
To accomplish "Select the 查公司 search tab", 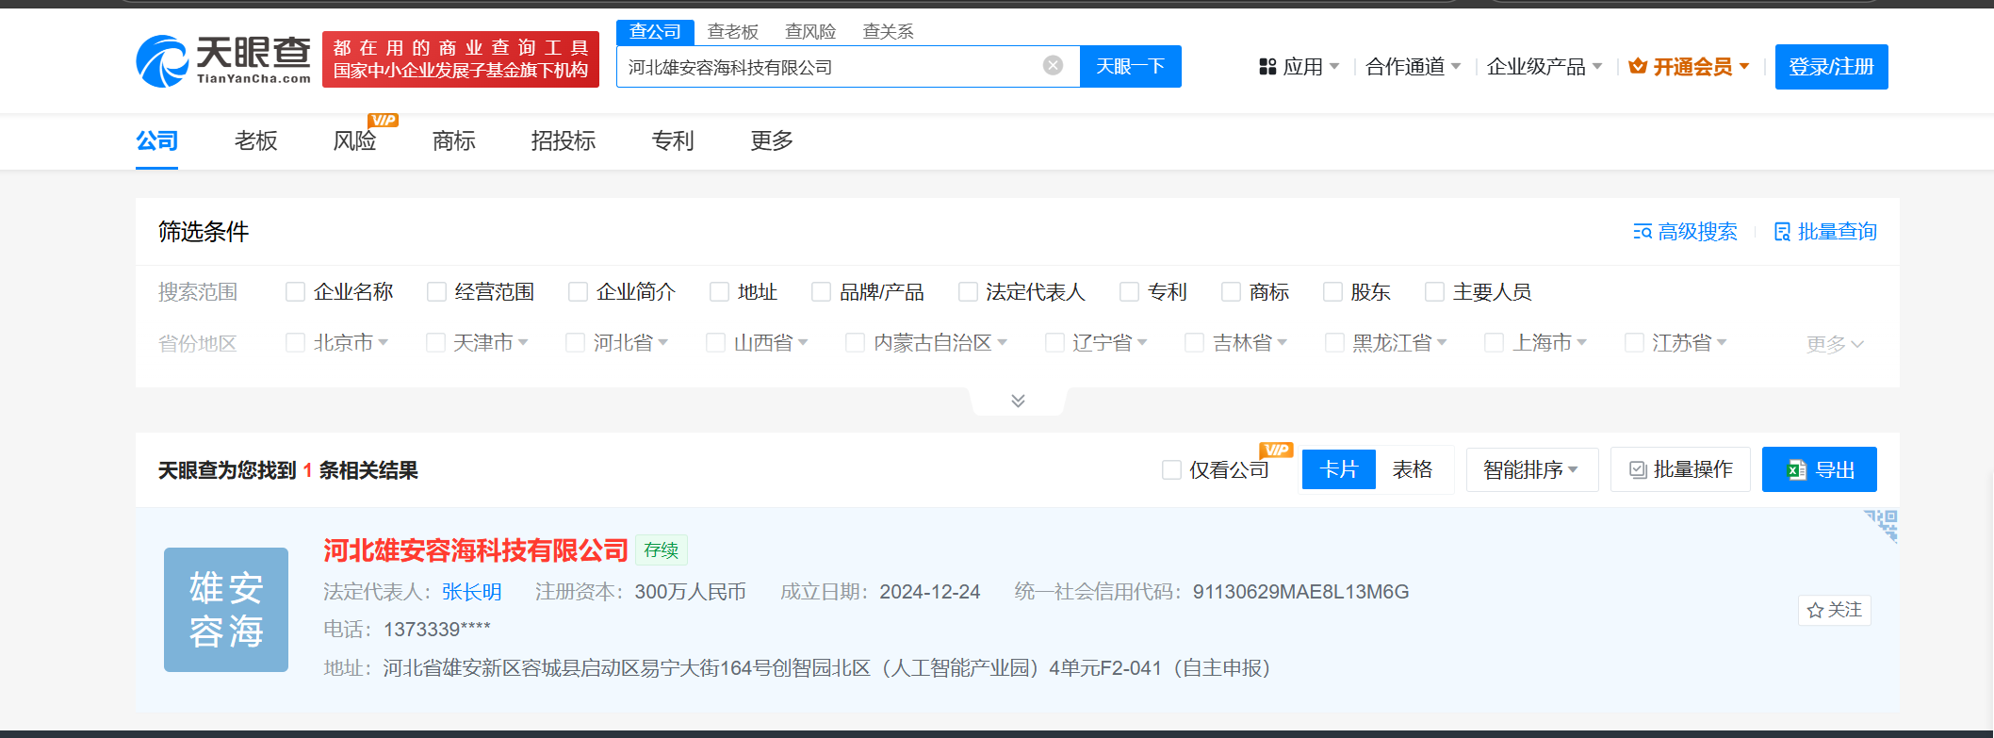I will click(x=655, y=32).
